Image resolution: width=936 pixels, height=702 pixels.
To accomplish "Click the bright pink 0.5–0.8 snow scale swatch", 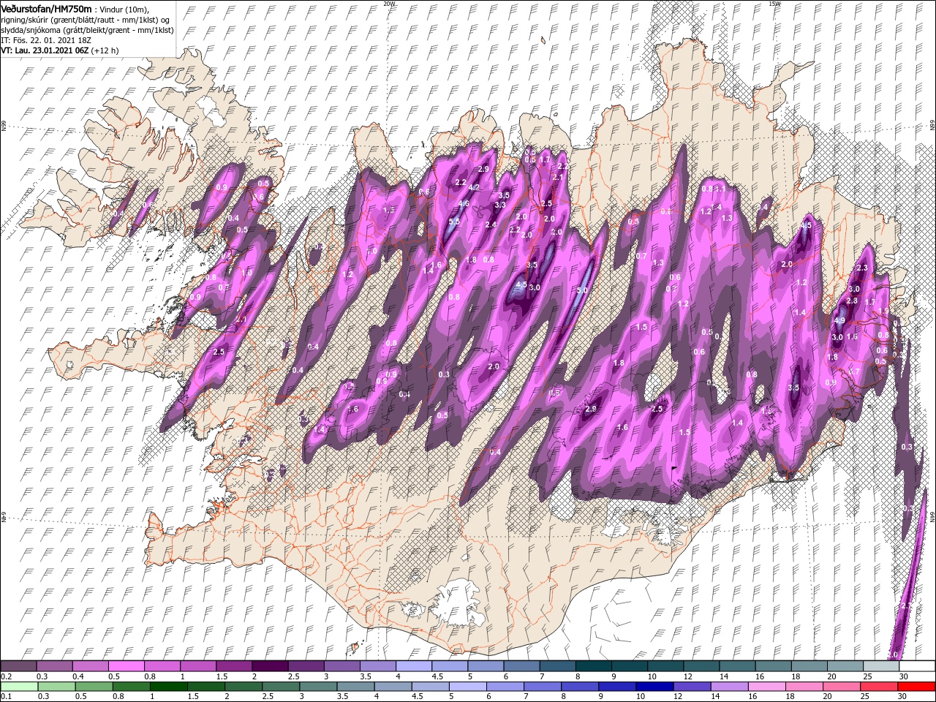I will (126, 666).
